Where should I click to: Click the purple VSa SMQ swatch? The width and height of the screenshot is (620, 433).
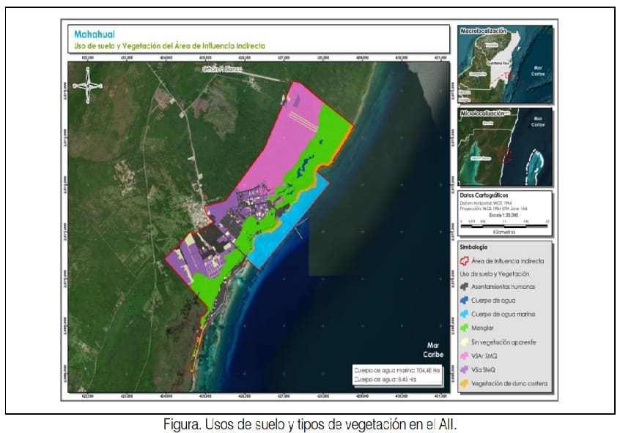click(x=464, y=369)
